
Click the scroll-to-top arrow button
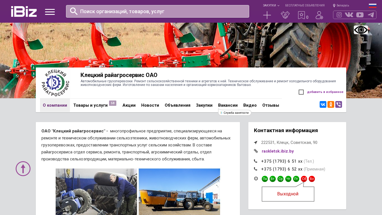click(23, 169)
